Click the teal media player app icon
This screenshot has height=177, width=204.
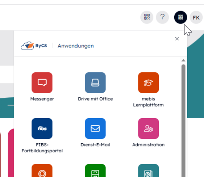point(148,171)
